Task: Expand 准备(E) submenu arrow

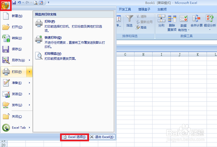Action: point(30,83)
